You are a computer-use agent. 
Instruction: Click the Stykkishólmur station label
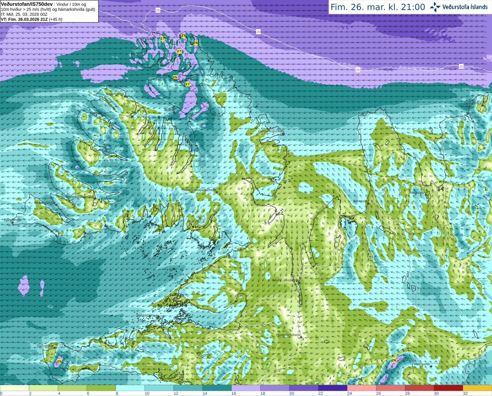coord(147,315)
